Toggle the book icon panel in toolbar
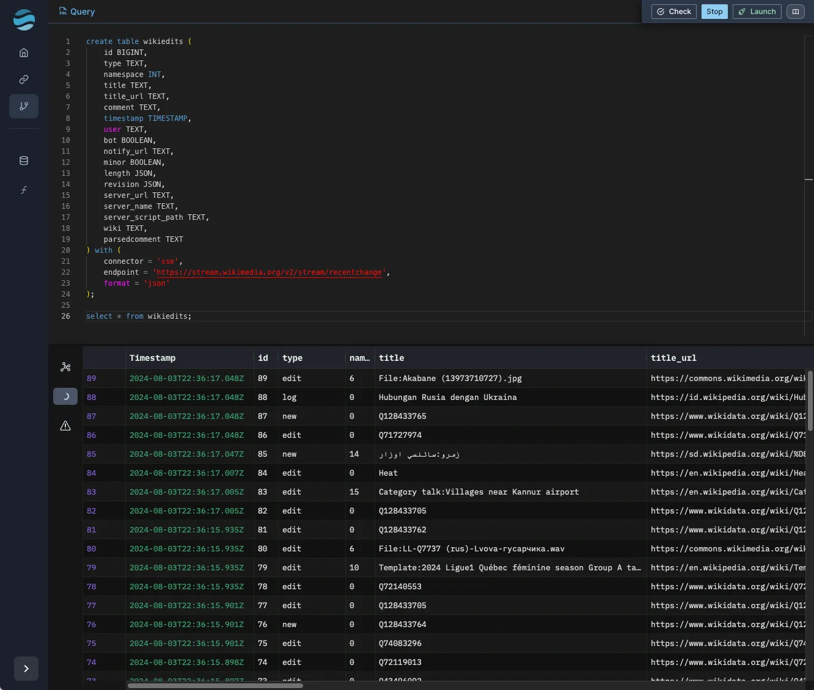Screen dimensions: 814x690 pos(795,12)
